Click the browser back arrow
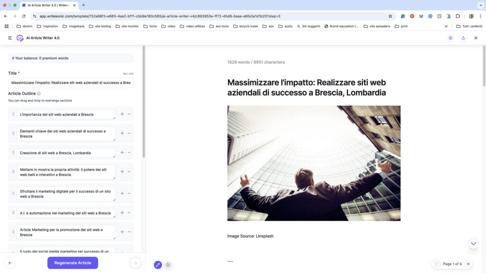The image size is (486, 273). 6,16
